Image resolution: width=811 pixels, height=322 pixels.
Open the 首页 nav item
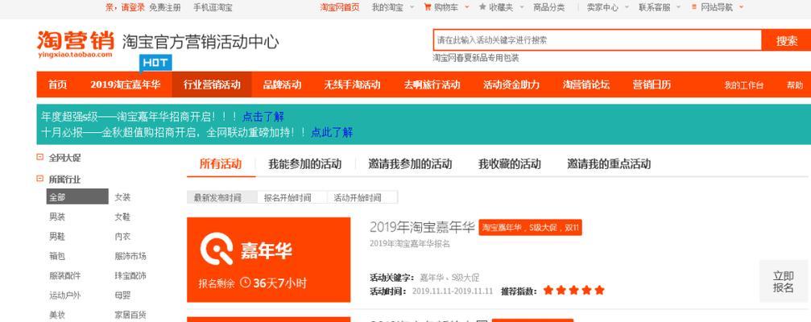coord(57,85)
